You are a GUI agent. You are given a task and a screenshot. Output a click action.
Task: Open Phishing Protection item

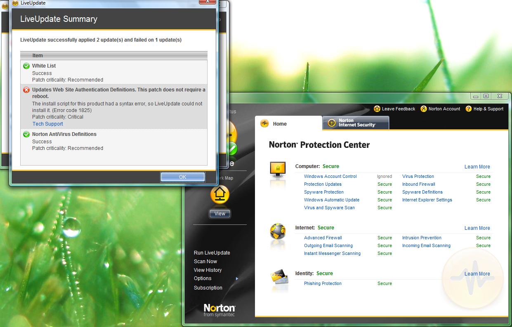pyautogui.click(x=323, y=283)
